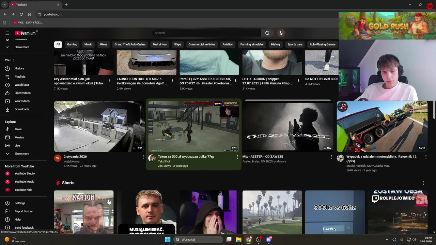Image resolution: width=436 pixels, height=245 pixels.
Task: Select the Sports cars chip
Action: coord(295,44)
